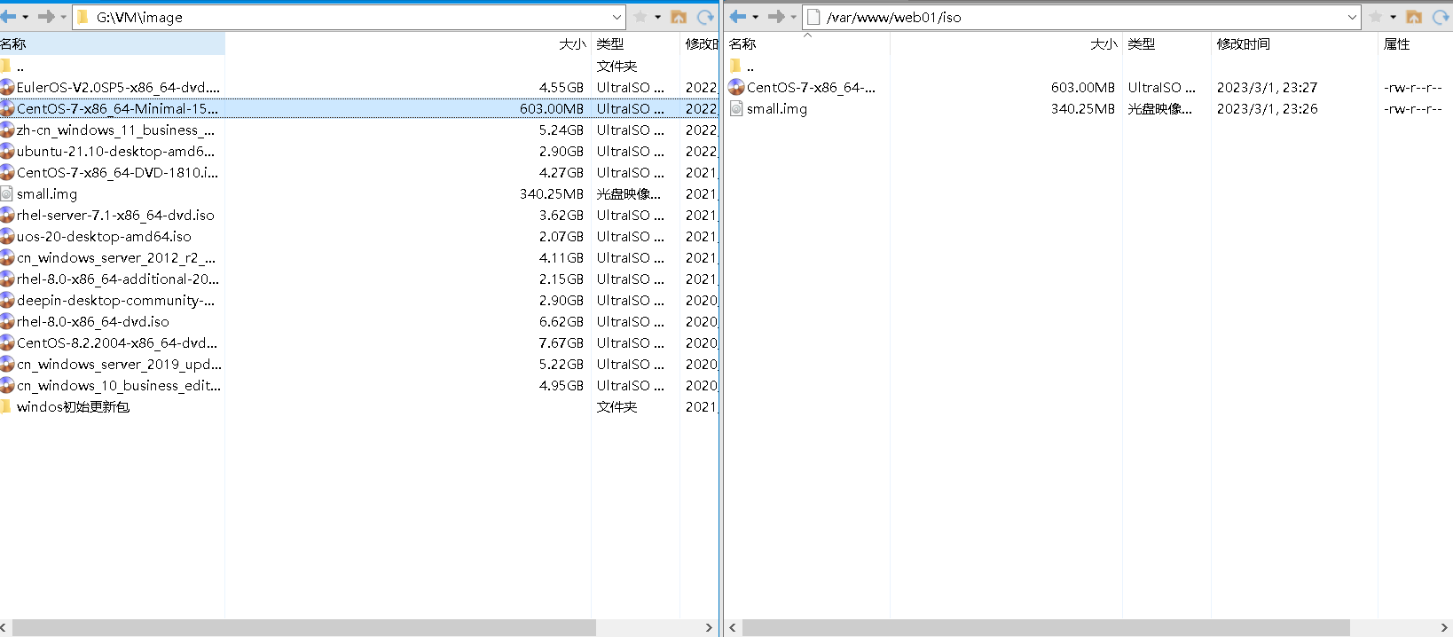The width and height of the screenshot is (1453, 637).
Task: Click remote pane scrollbar right arrow
Action: (x=1444, y=627)
